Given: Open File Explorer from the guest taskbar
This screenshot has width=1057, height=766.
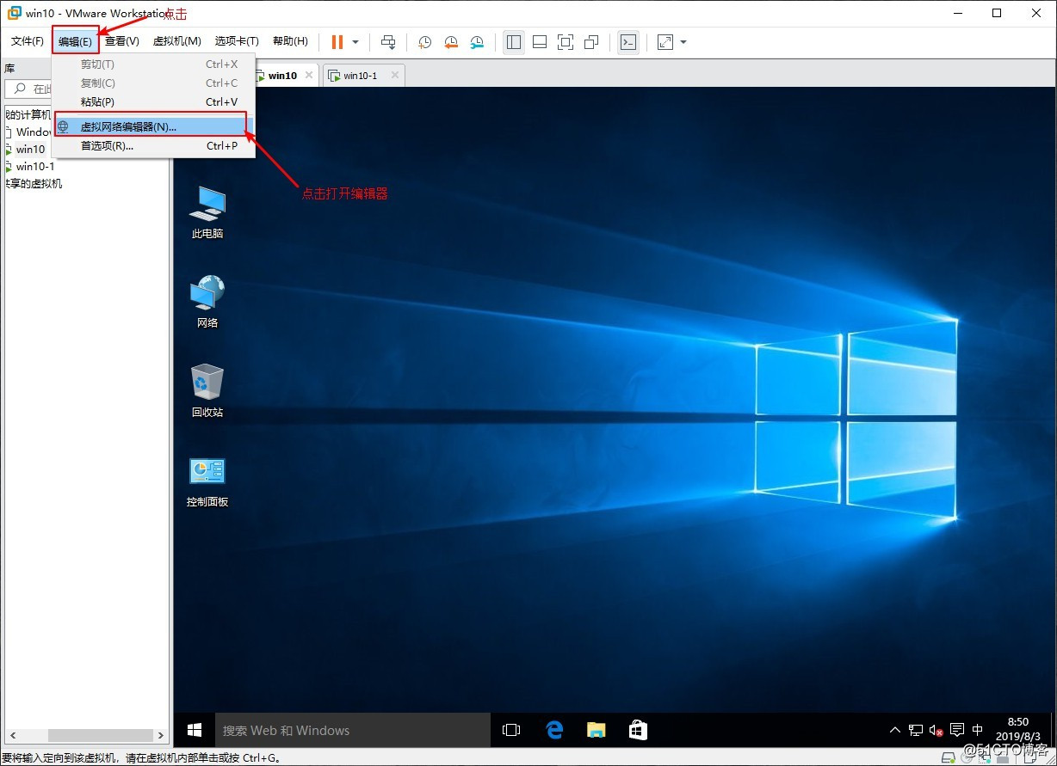Looking at the screenshot, I should [x=596, y=730].
